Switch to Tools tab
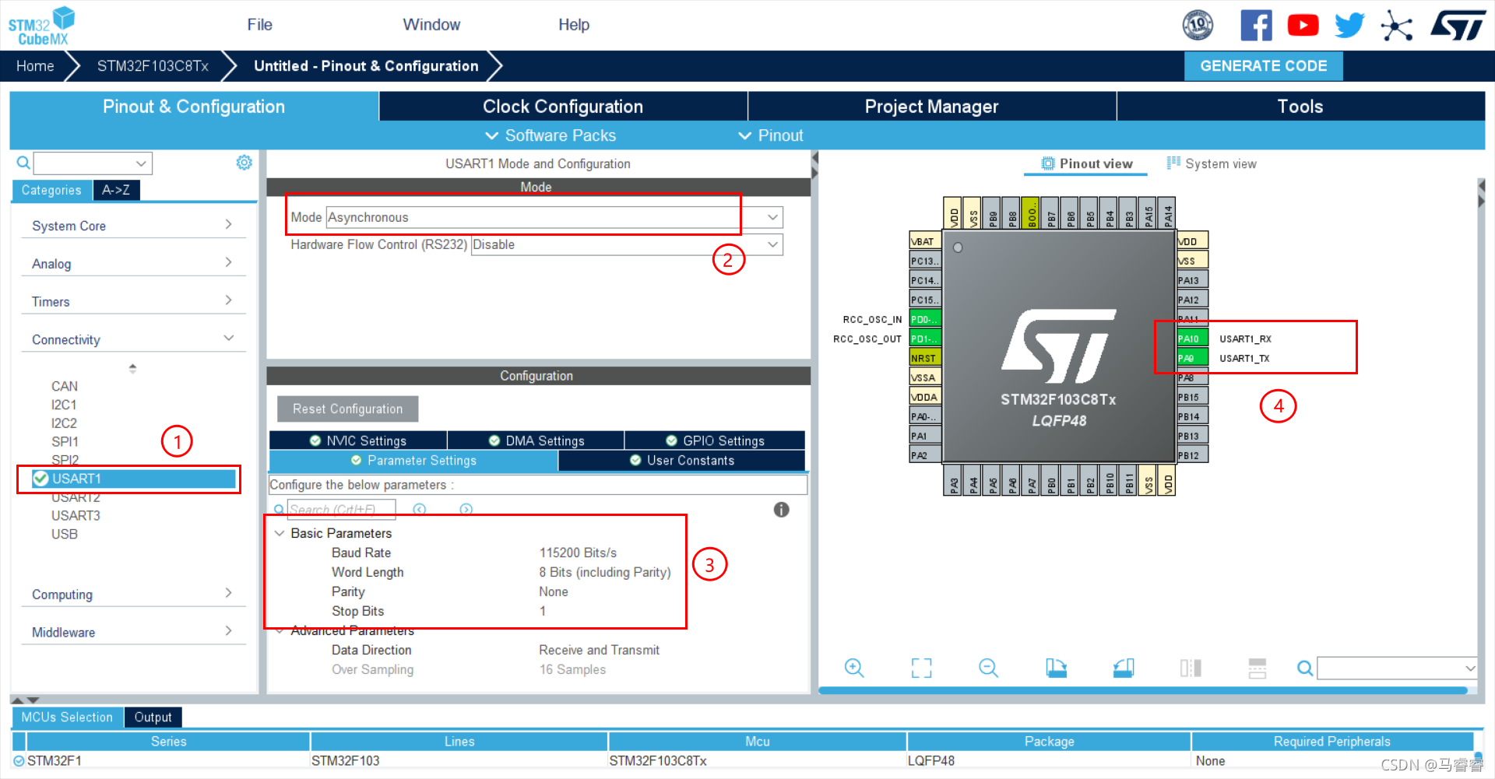Image resolution: width=1495 pixels, height=779 pixels. coord(1300,107)
